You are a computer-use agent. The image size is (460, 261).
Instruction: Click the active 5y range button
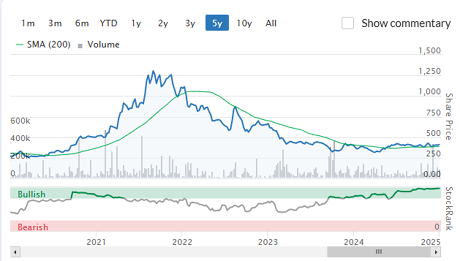[x=217, y=23]
